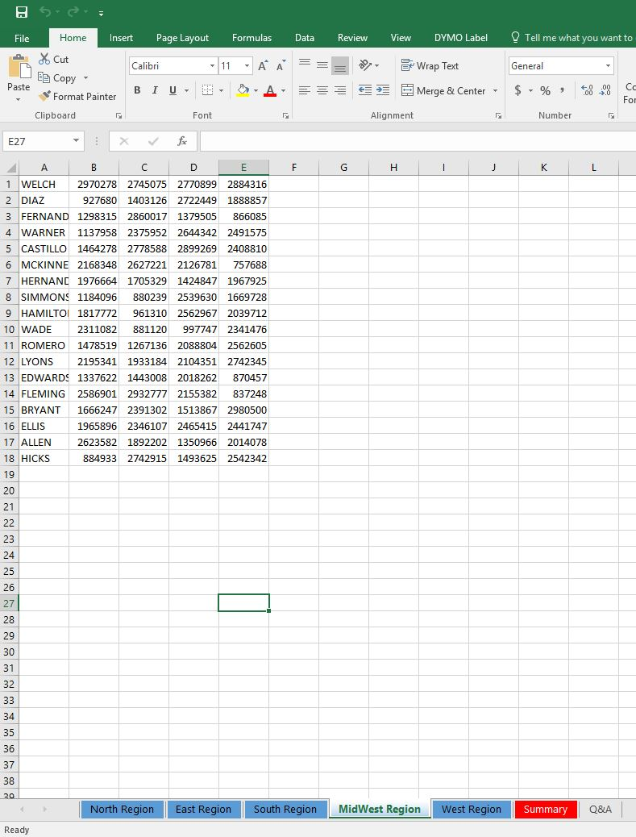Toggle Underline formatting
Screen dimensions: 636x837
[x=173, y=90]
